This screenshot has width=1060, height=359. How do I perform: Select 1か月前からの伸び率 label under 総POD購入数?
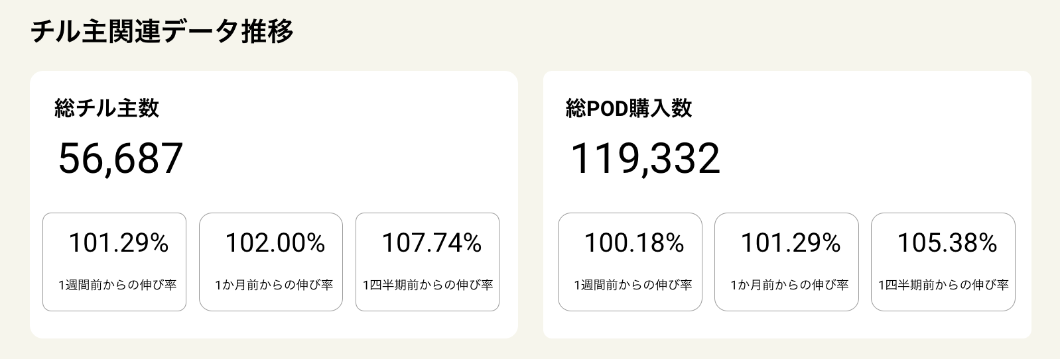[x=789, y=285]
